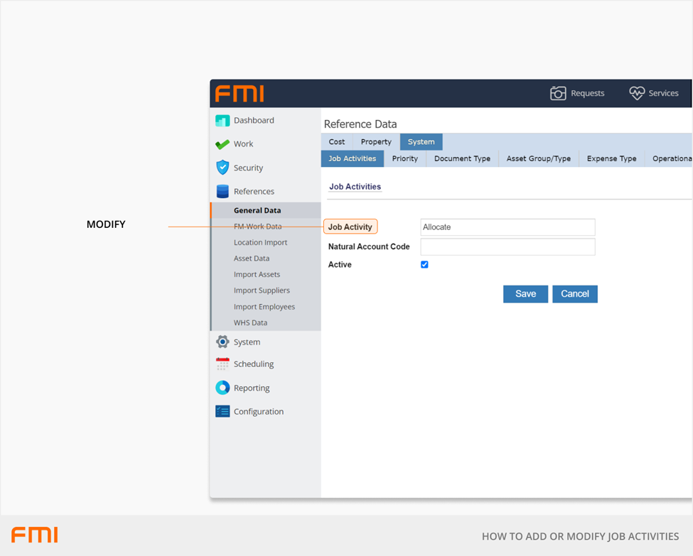Click the Configuration list icon
The image size is (693, 556).
[222, 412]
